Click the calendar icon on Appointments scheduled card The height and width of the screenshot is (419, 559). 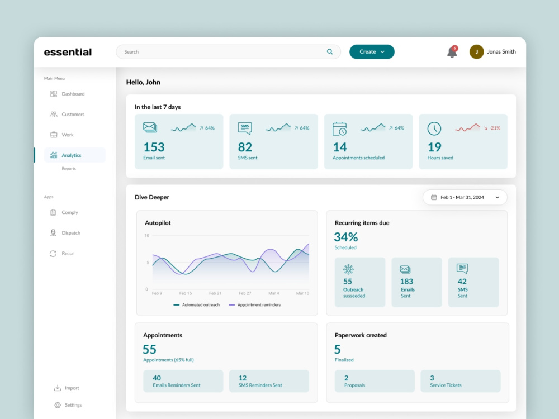coord(339,128)
